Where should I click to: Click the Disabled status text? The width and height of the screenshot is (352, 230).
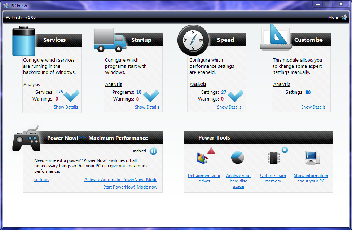pyautogui.click(x=138, y=151)
